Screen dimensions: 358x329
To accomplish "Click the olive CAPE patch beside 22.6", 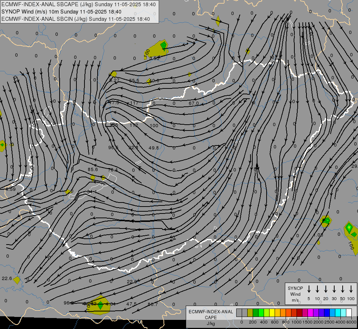I will (x=17, y=280).
